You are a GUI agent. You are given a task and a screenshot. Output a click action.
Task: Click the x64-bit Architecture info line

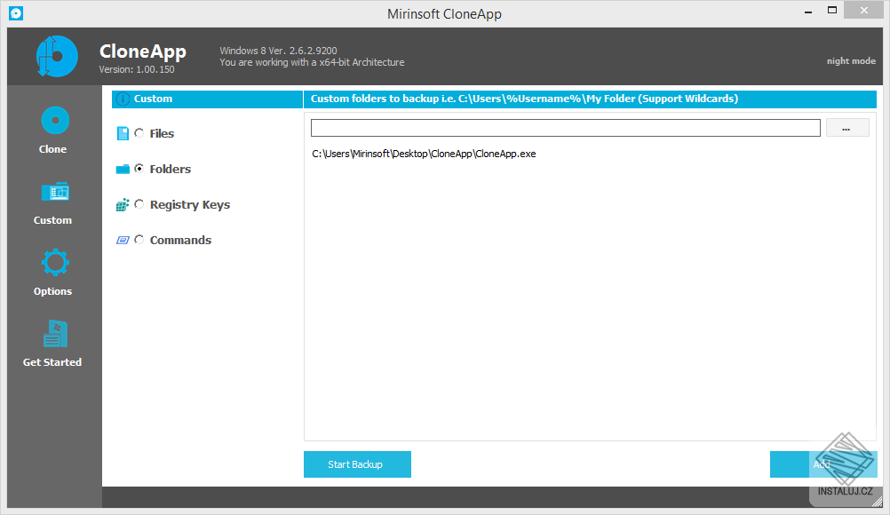pyautogui.click(x=312, y=62)
